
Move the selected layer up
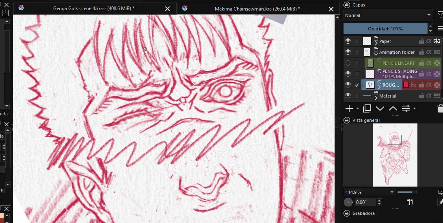(x=393, y=108)
